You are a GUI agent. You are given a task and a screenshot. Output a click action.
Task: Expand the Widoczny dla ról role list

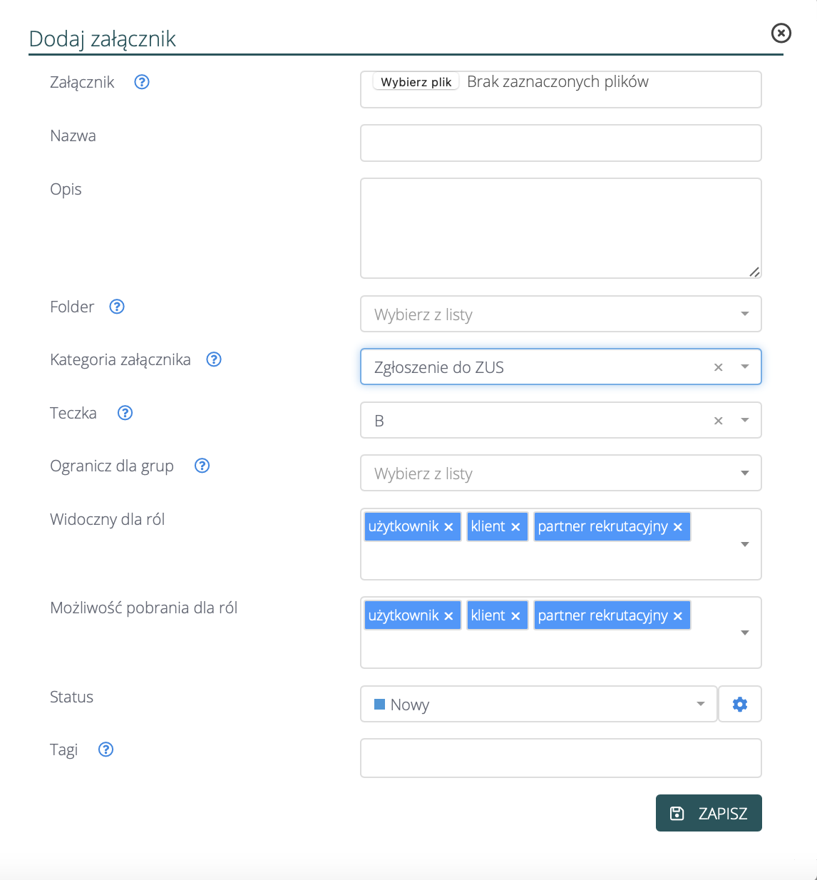745,544
